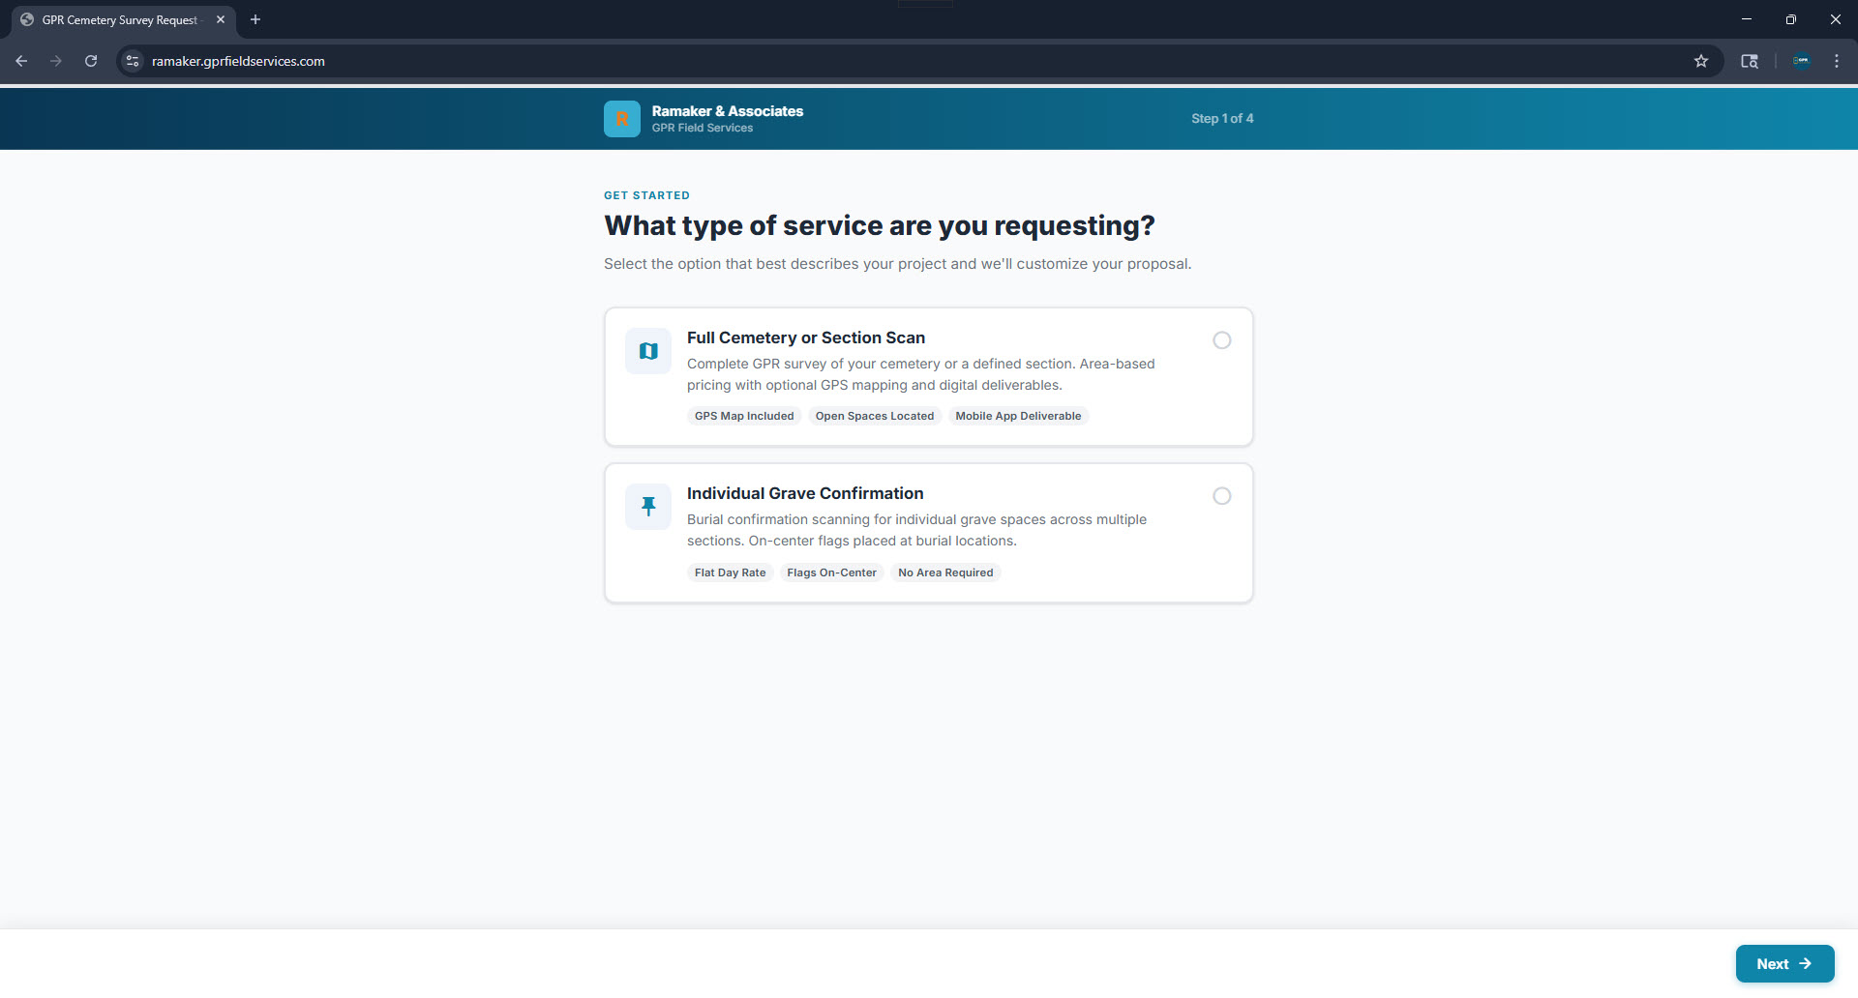Open a new browser tab
The height and width of the screenshot is (998, 1858).
tap(255, 19)
